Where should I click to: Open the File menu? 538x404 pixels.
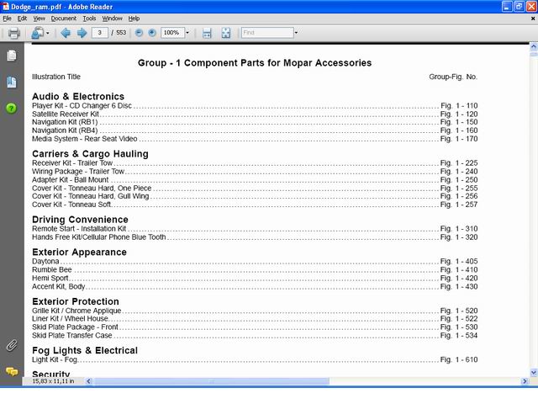pos(8,19)
